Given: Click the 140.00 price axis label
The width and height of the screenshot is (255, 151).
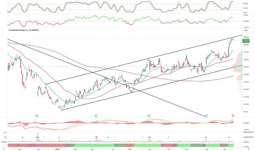Looking at the screenshot, I should pyautogui.click(x=246, y=75).
